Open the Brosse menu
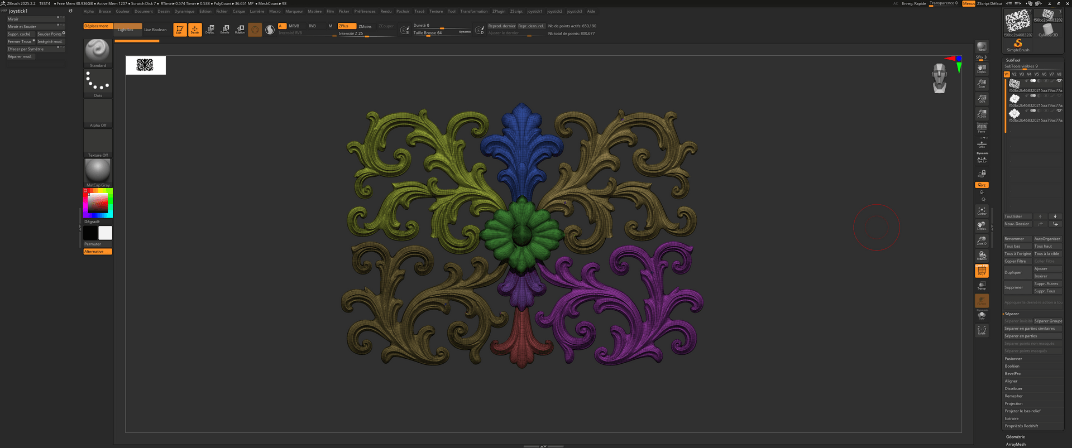The image size is (1072, 448). point(105,11)
